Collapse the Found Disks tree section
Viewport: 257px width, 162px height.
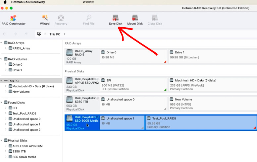tap(1, 102)
